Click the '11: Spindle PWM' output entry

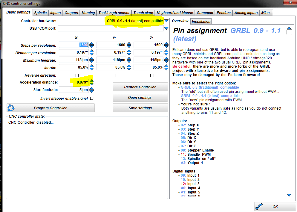[196, 155]
